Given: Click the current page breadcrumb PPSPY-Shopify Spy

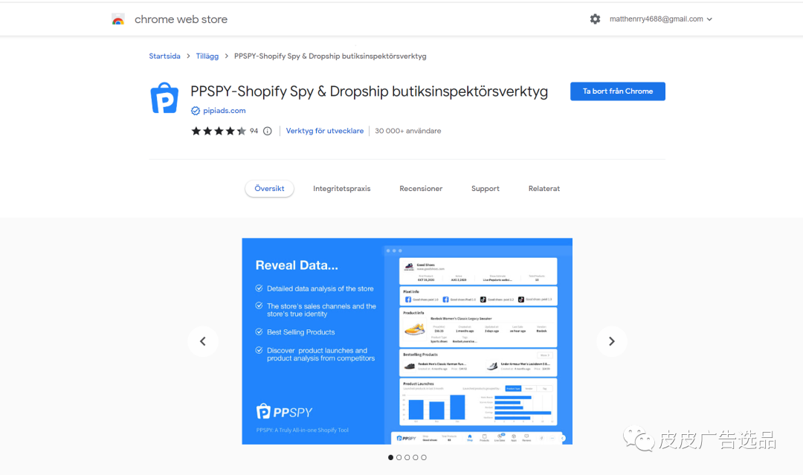Looking at the screenshot, I should tap(330, 56).
